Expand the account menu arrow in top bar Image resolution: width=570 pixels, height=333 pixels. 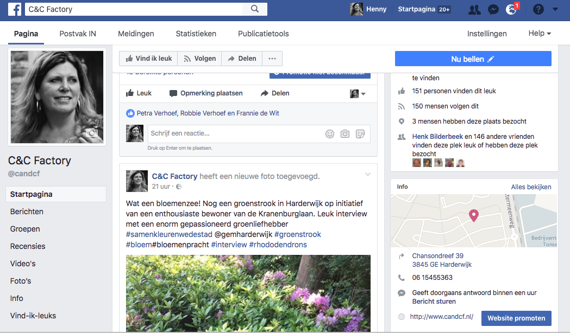(x=555, y=9)
